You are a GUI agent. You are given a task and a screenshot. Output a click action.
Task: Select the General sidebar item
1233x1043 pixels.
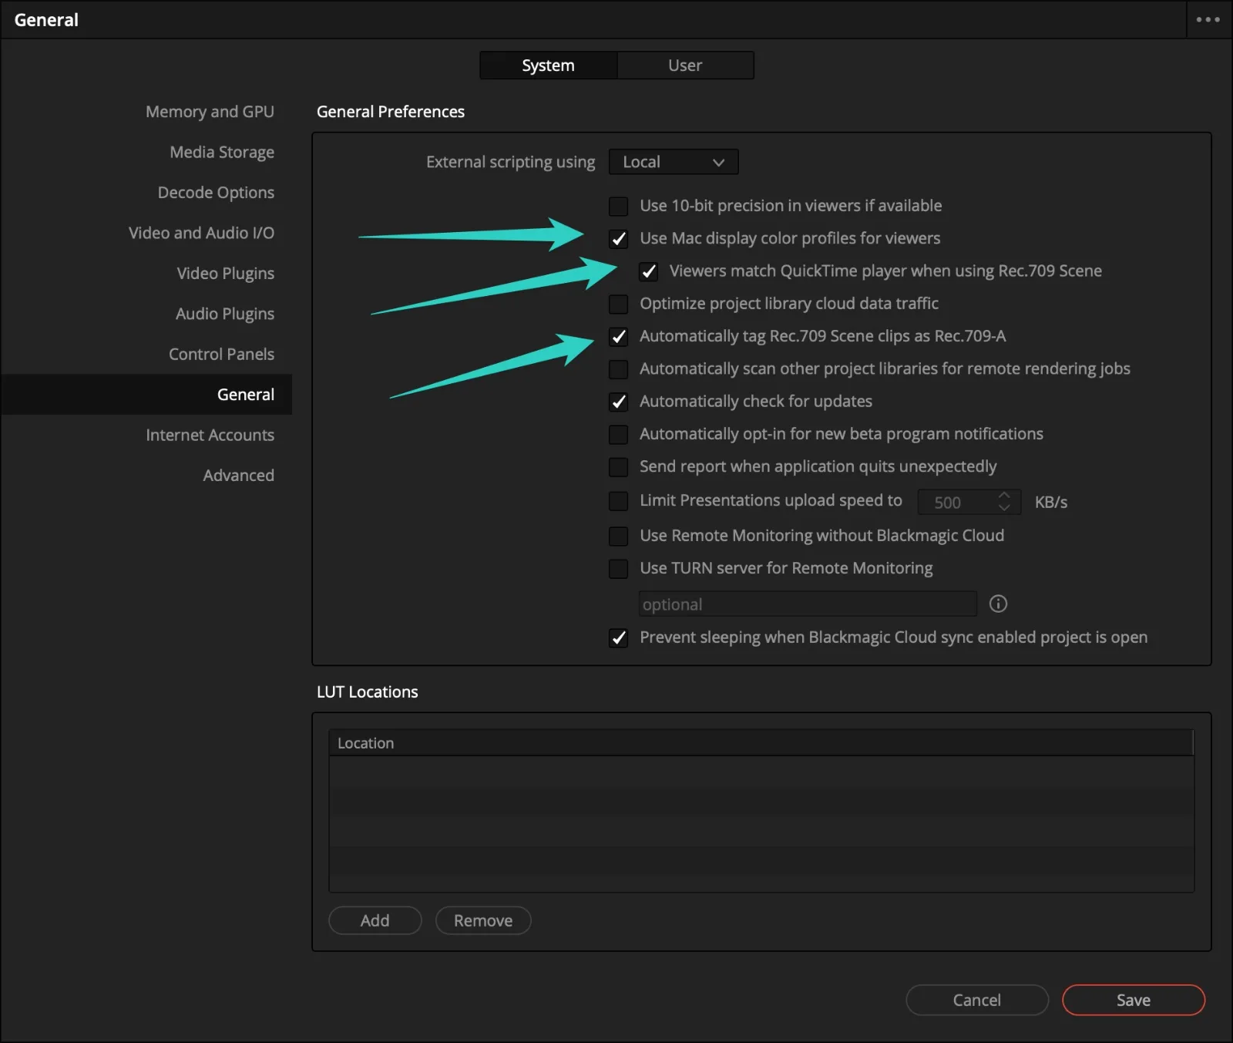pyautogui.click(x=146, y=395)
